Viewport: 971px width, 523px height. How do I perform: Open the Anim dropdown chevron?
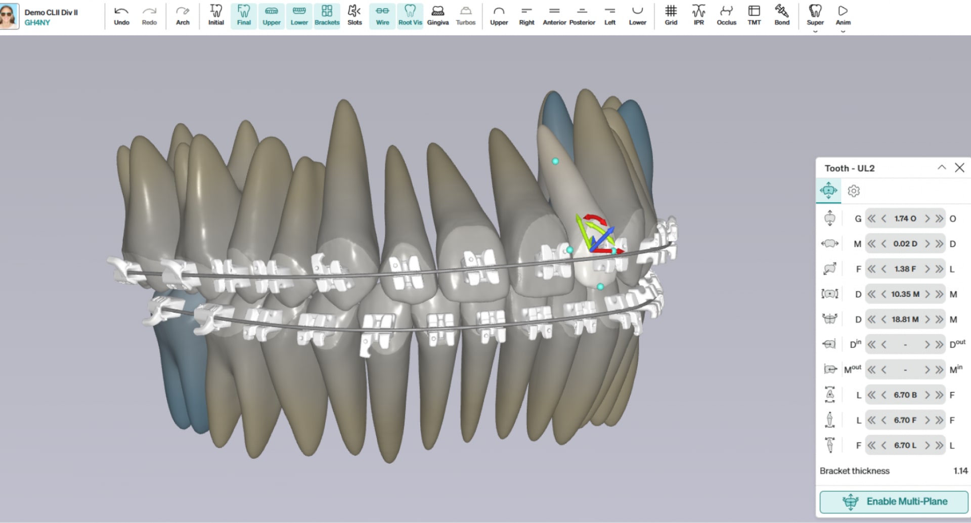(x=843, y=31)
